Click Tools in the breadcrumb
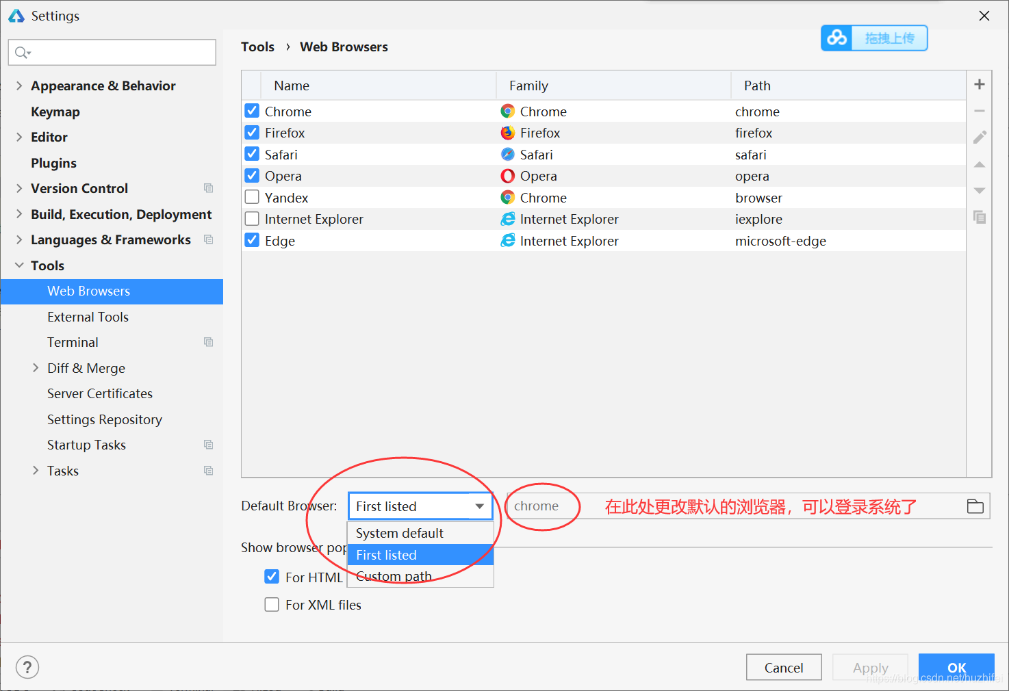This screenshot has width=1009, height=691. pyautogui.click(x=257, y=47)
